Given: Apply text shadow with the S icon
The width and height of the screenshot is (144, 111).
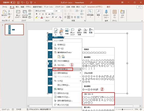Looking at the screenshot, I should tap(46, 14).
